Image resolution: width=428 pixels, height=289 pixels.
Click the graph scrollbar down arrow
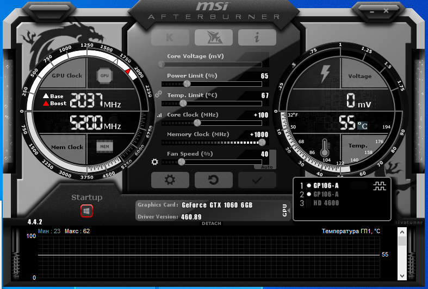pyautogui.click(x=402, y=275)
